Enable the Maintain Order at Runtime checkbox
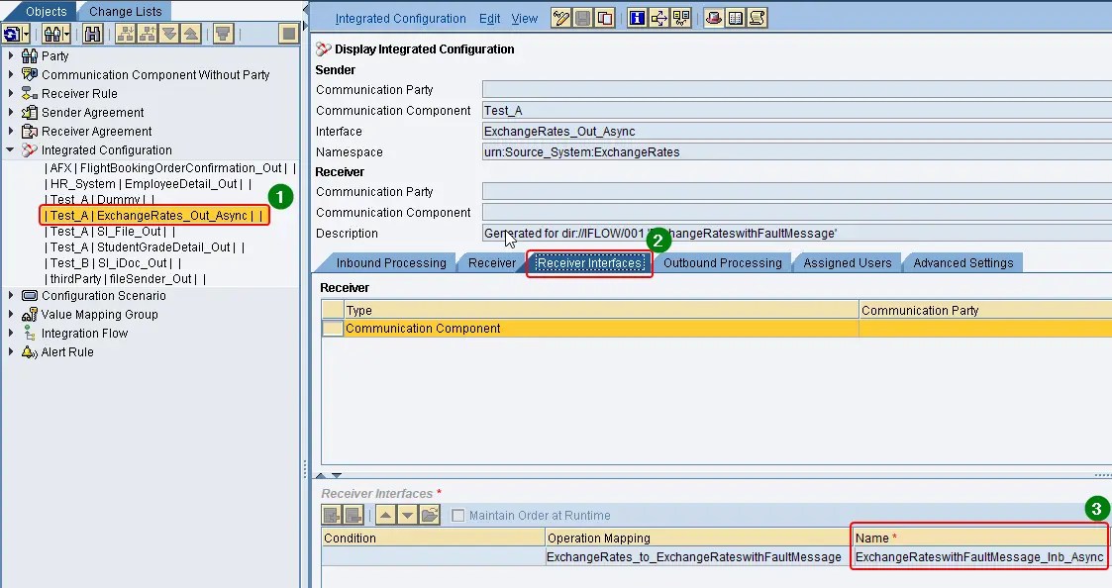This screenshot has height=588, width=1112. pyautogui.click(x=458, y=513)
